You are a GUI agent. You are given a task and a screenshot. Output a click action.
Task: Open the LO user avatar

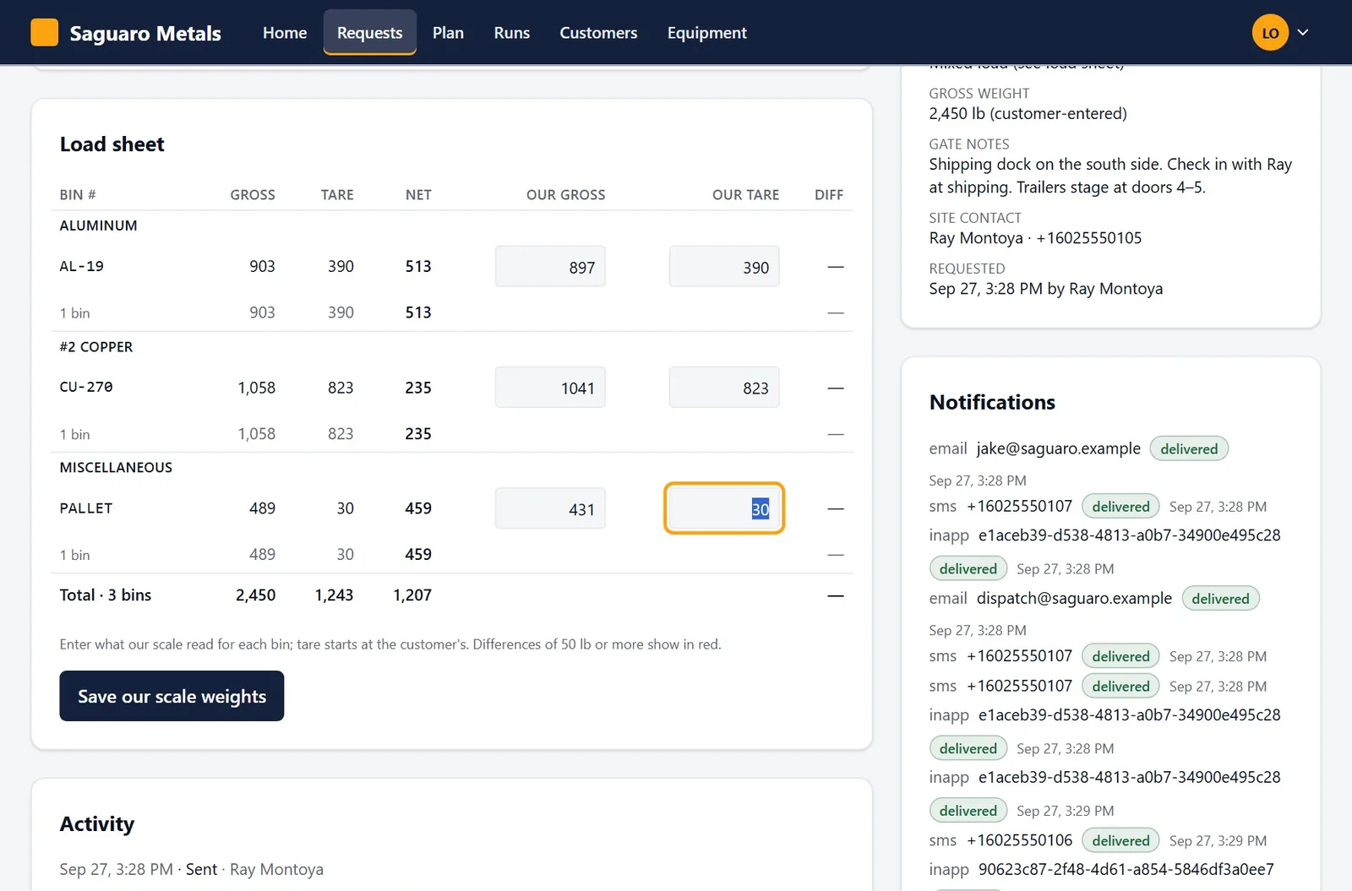(1270, 33)
